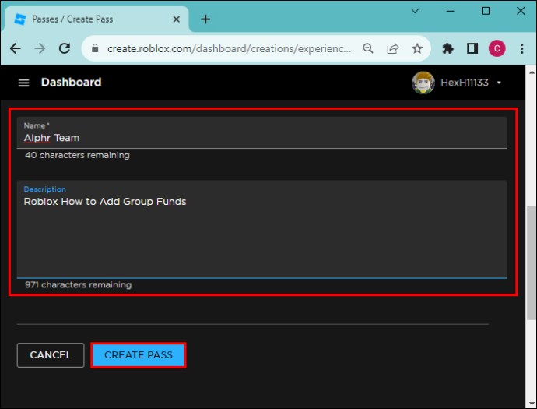Viewport: 537px width, 409px height.
Task: Click into the Description text area
Action: tap(262, 229)
